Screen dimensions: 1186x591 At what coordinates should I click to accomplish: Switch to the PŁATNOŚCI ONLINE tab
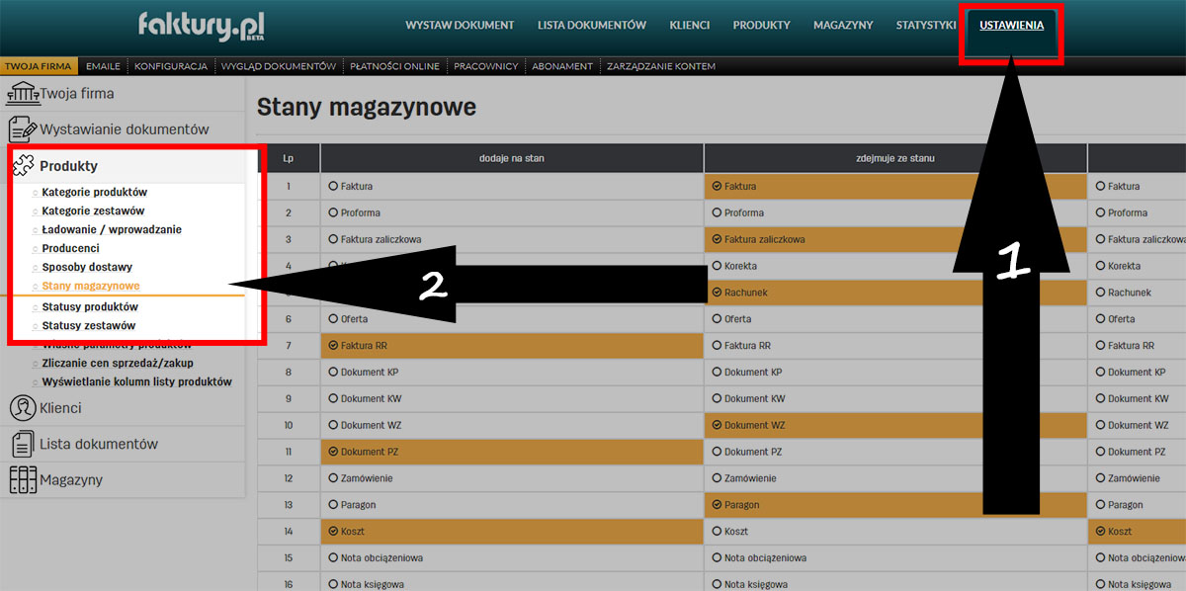[x=395, y=66]
